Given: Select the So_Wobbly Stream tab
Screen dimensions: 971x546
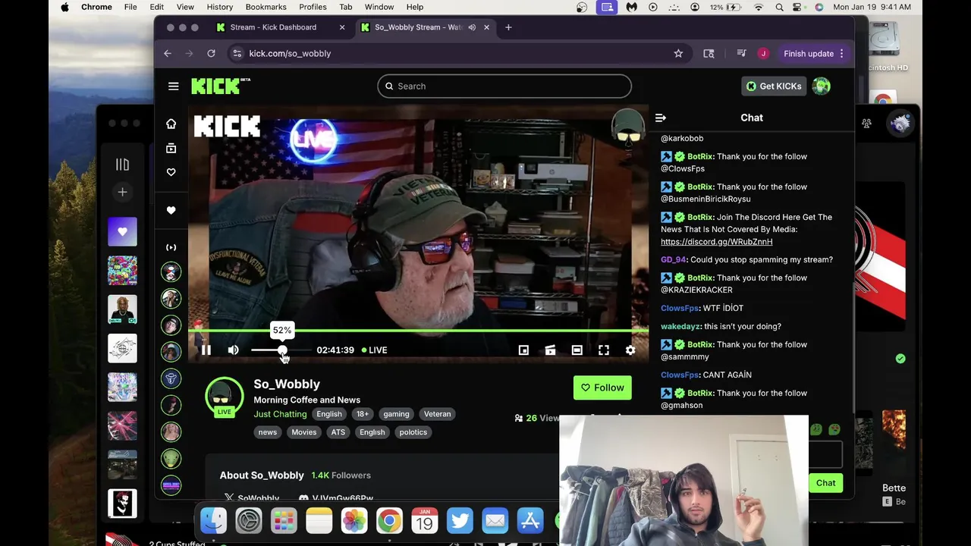Looking at the screenshot, I should 425,27.
